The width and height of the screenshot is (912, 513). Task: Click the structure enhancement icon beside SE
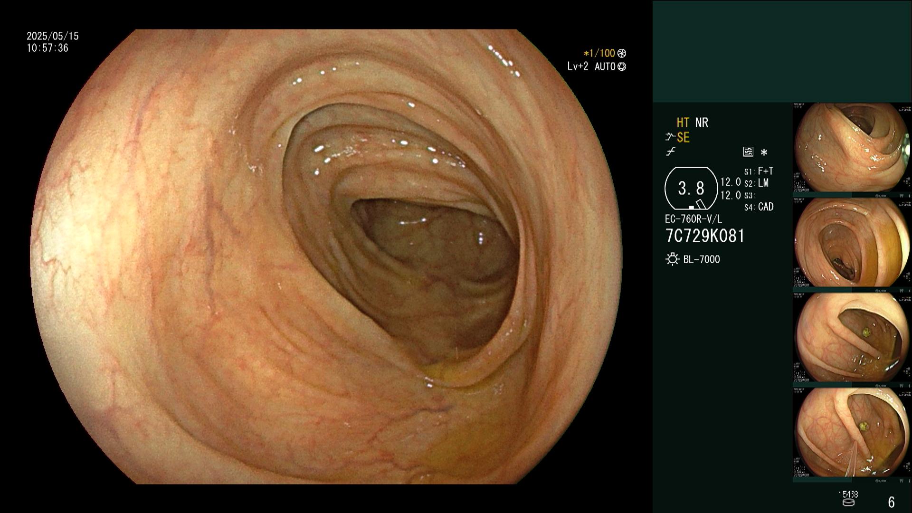click(670, 137)
